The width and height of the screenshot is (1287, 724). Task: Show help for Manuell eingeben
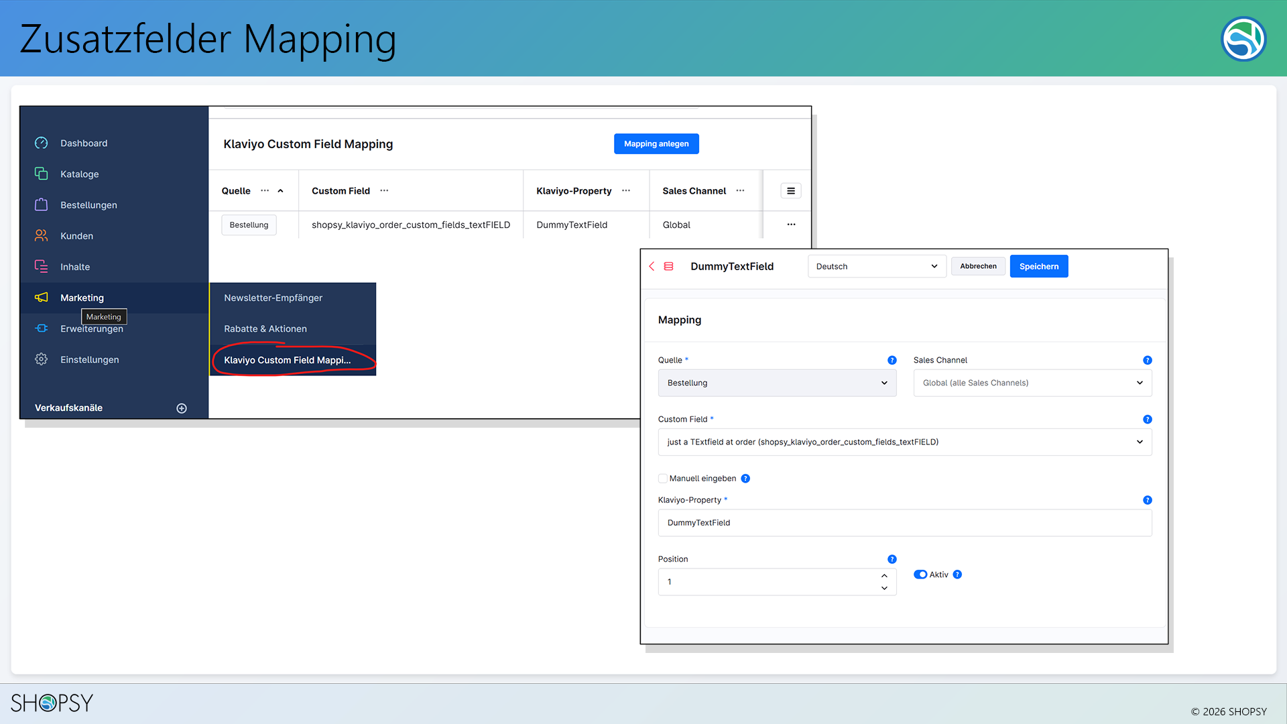coord(745,478)
